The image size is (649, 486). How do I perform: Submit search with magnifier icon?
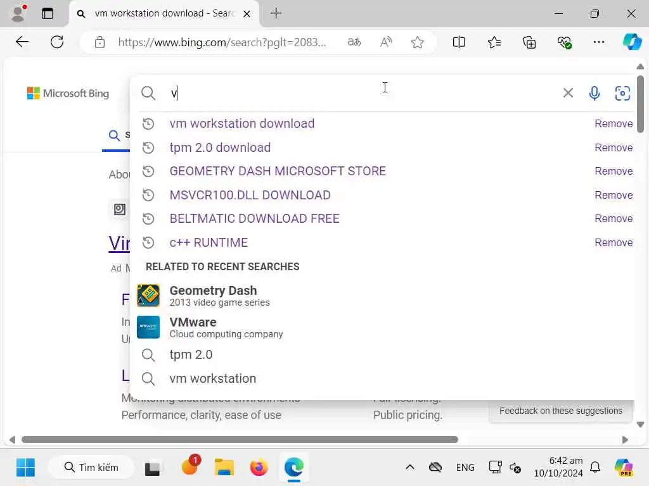pos(148,94)
